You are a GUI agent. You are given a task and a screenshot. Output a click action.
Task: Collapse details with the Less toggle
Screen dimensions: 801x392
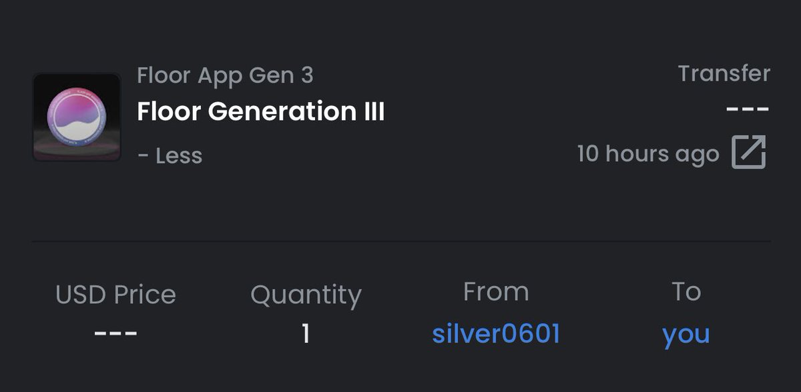tap(170, 156)
